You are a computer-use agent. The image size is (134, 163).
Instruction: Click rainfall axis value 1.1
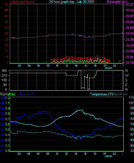[7, 103]
